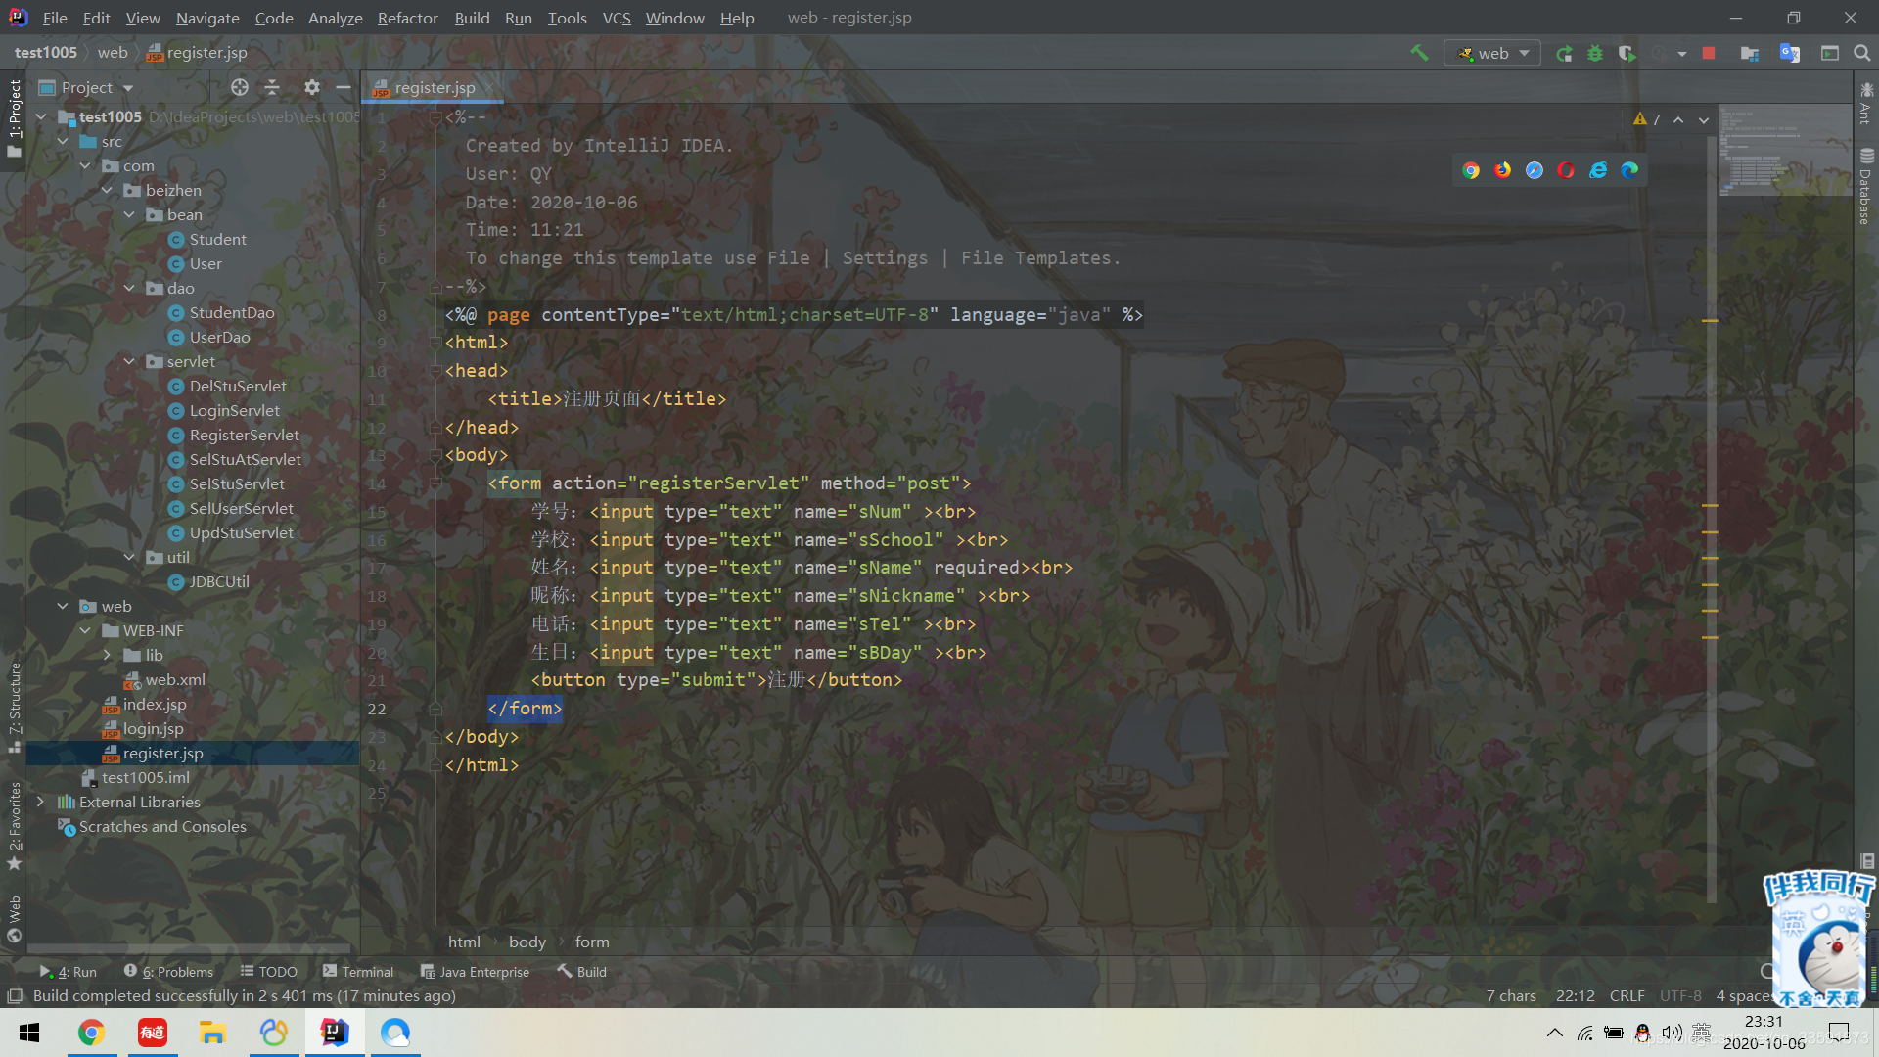This screenshot has height=1057, width=1879.
Task: Click the warnings indicator showing 7
Action: [1647, 119]
